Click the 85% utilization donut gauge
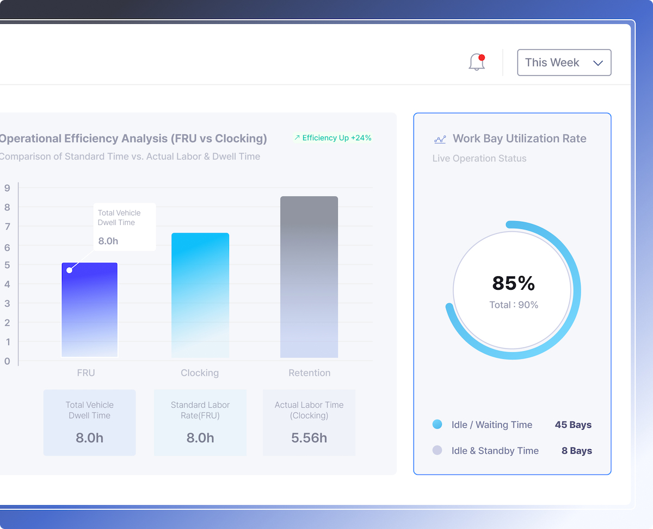 513,290
